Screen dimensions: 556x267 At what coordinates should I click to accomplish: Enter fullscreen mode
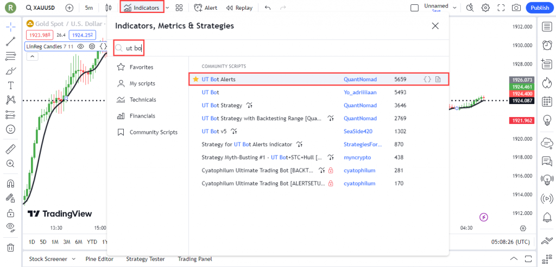point(501,8)
